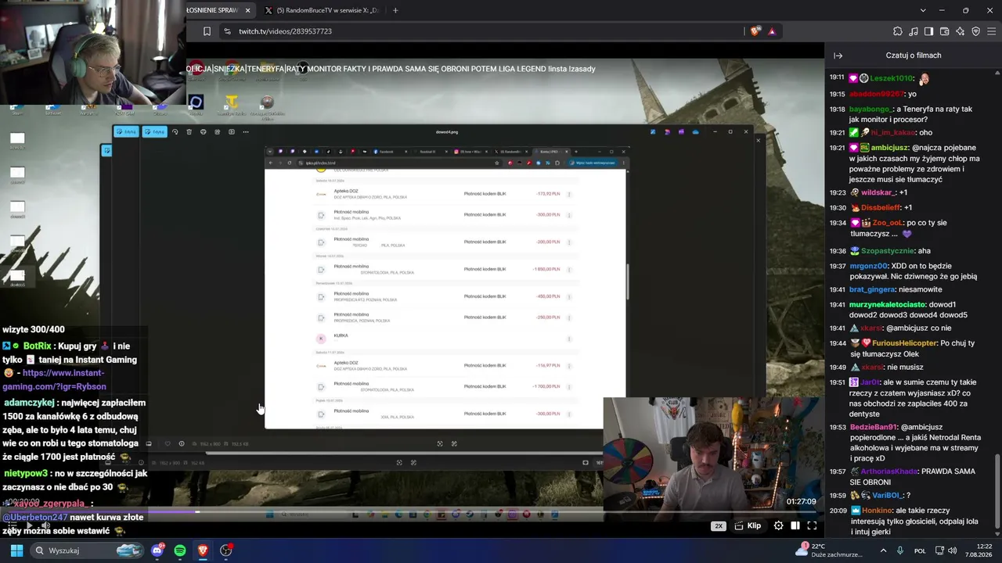Open the Leo AI sparkle icon
Screen dimensions: 1002x563
coord(961,31)
